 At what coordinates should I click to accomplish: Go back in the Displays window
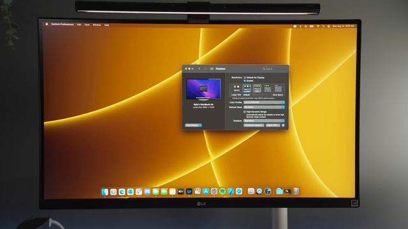click(x=200, y=69)
